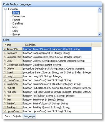Click the drag icon beside Pos
The height and width of the screenshot is (122, 105).
click(x=4, y=96)
